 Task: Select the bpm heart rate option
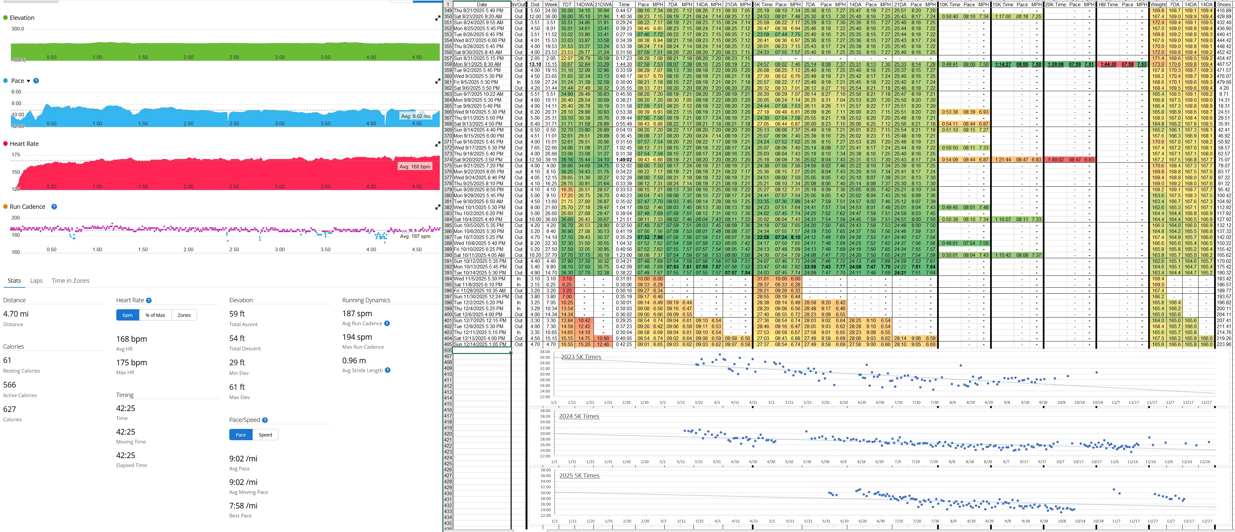pyautogui.click(x=128, y=315)
